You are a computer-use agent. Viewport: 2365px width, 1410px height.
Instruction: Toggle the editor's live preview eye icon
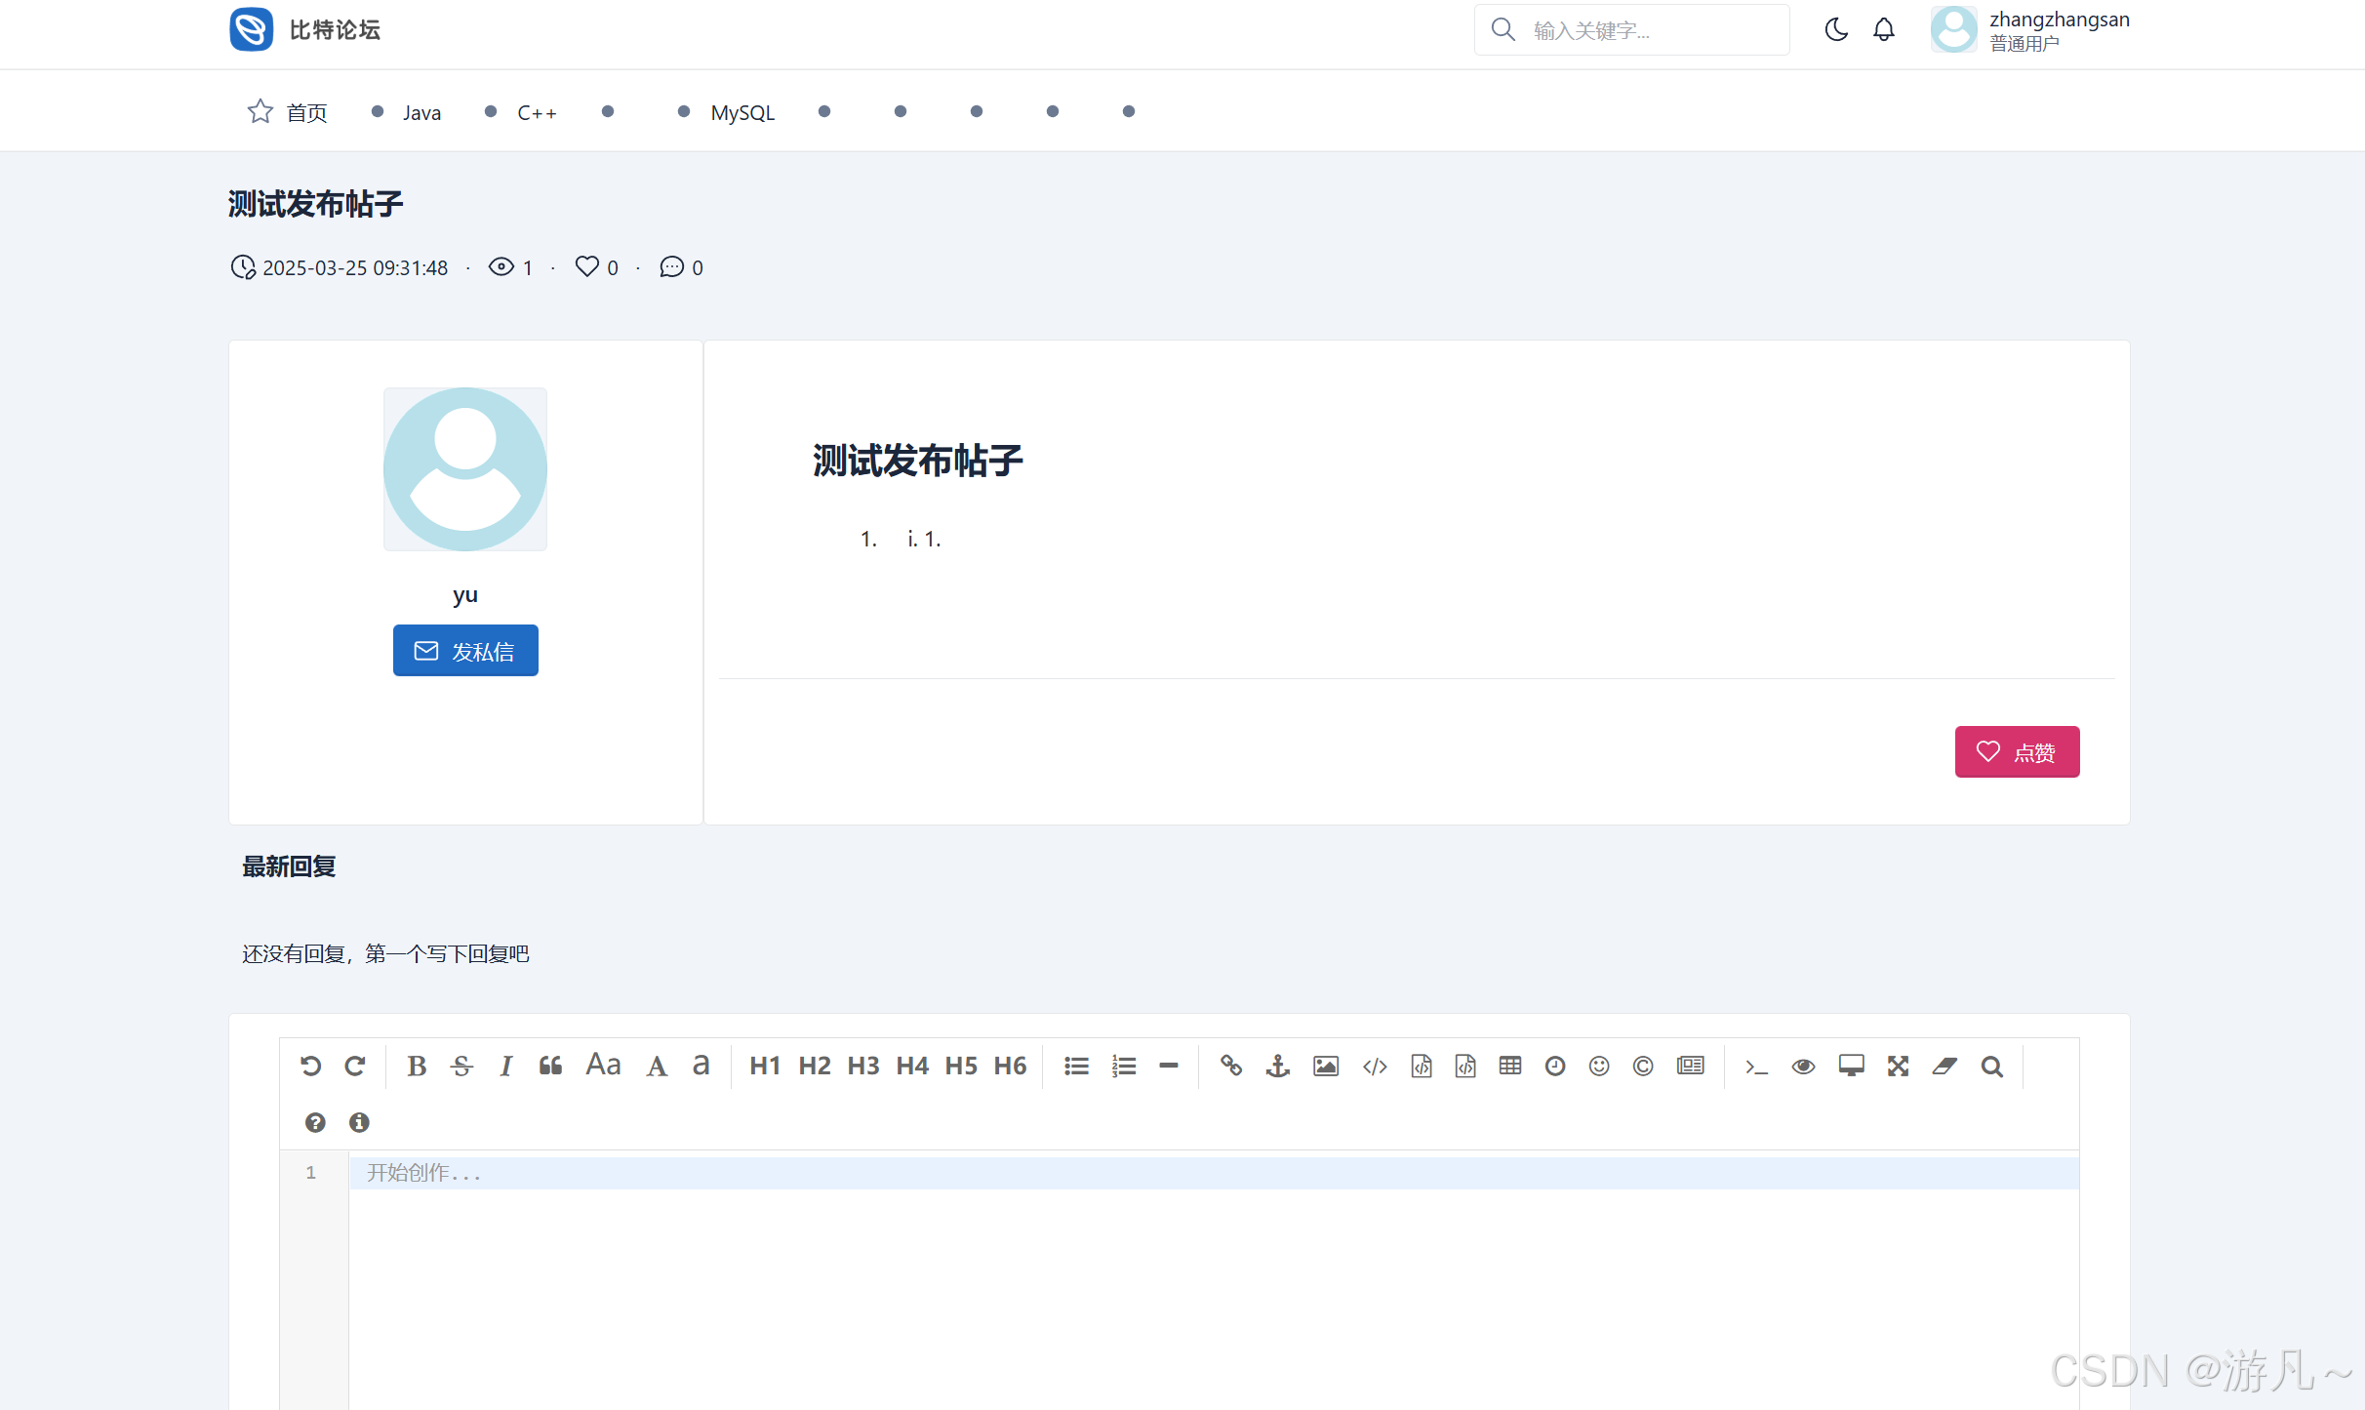(x=1803, y=1067)
